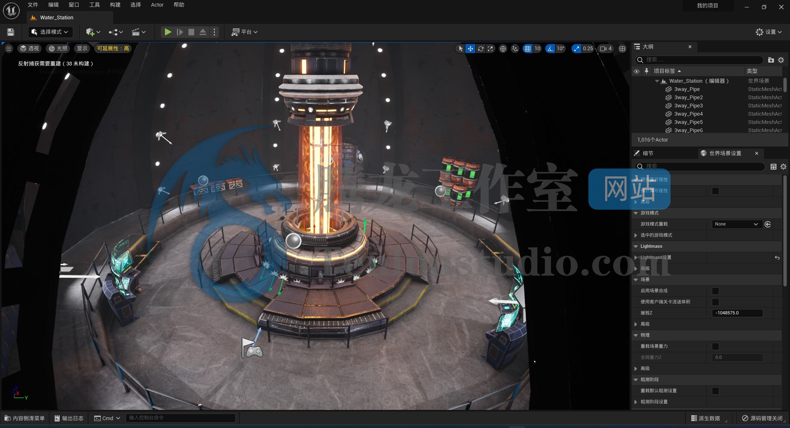Toggle grid snapping icon
The image size is (790, 428).
click(x=527, y=49)
